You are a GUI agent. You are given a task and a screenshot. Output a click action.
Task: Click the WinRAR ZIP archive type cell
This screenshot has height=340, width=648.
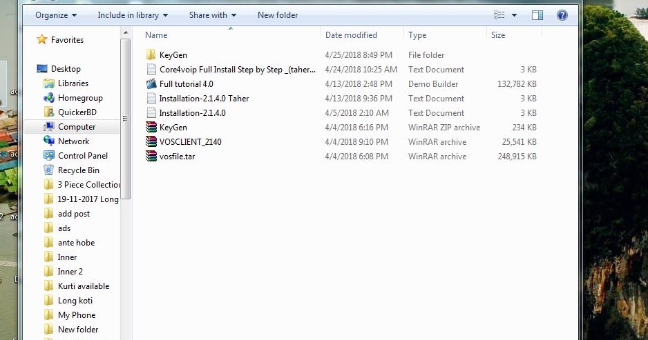[x=444, y=128]
